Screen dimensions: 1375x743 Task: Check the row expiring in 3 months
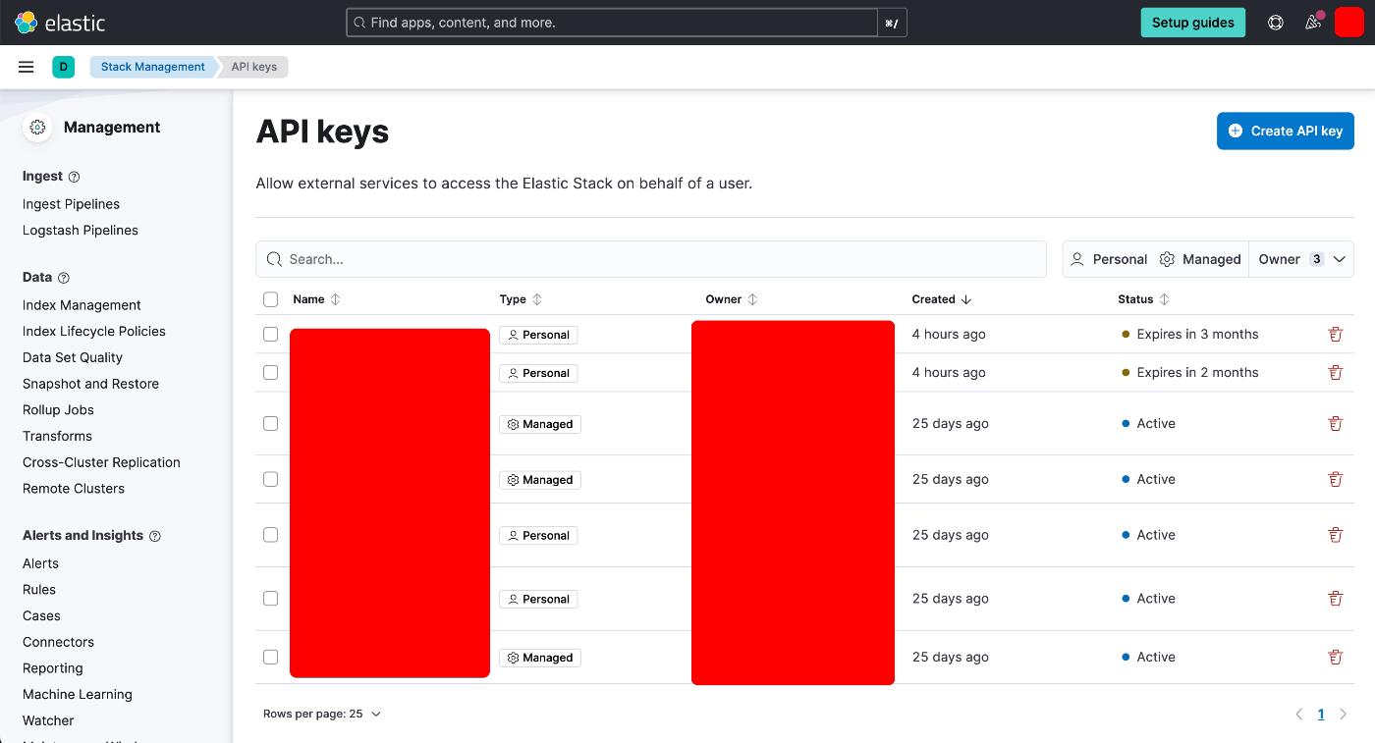(x=271, y=334)
